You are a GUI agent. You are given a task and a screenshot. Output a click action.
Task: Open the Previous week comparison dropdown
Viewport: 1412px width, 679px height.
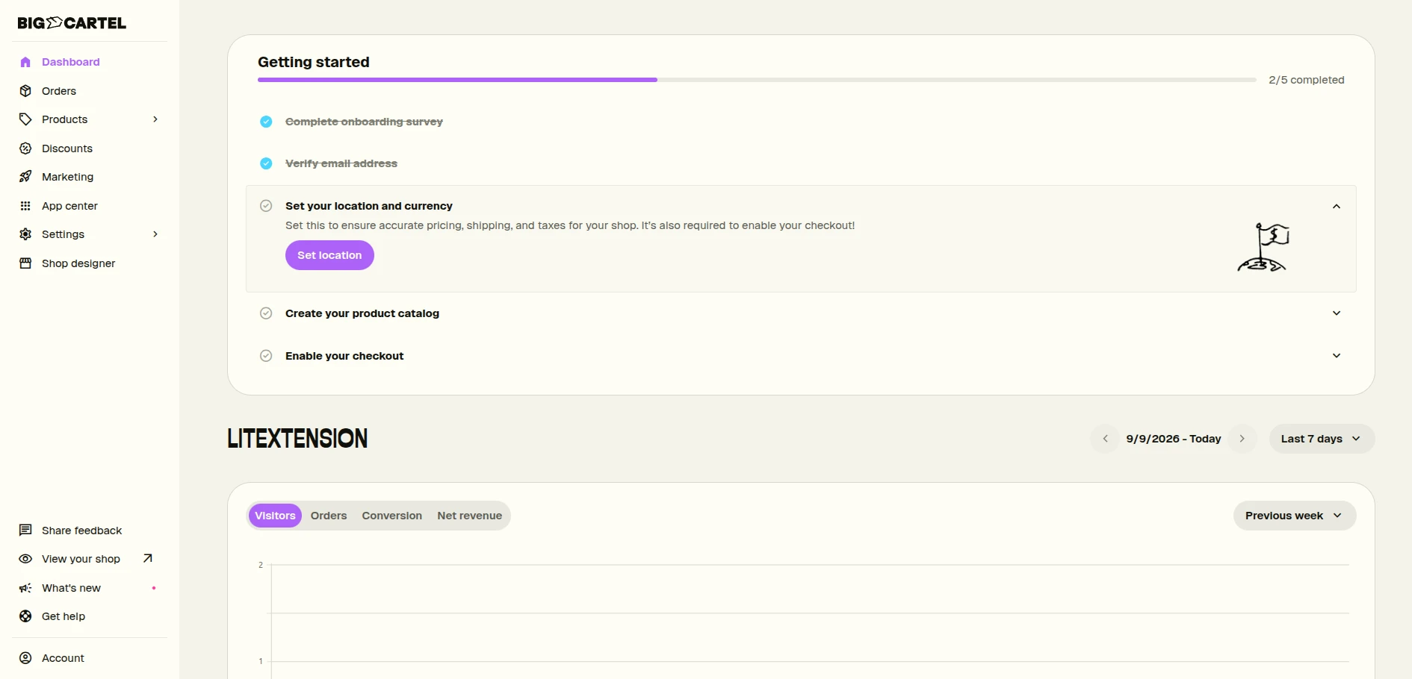click(1295, 516)
